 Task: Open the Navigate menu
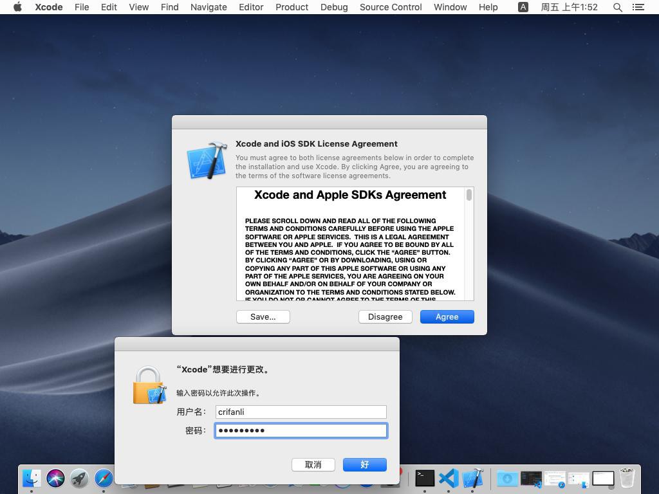pos(209,7)
